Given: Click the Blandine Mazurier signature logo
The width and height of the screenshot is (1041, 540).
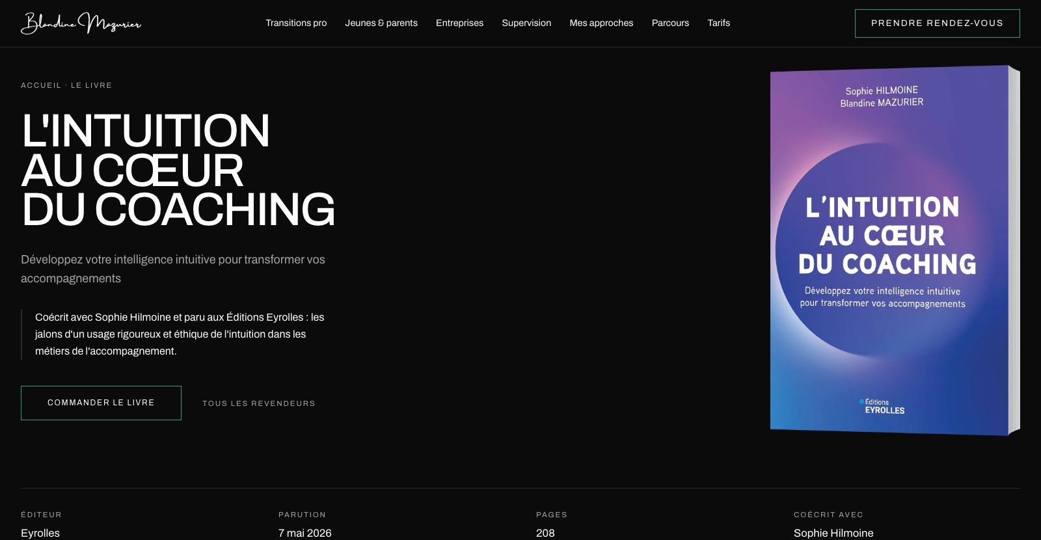Looking at the screenshot, I should point(81,23).
